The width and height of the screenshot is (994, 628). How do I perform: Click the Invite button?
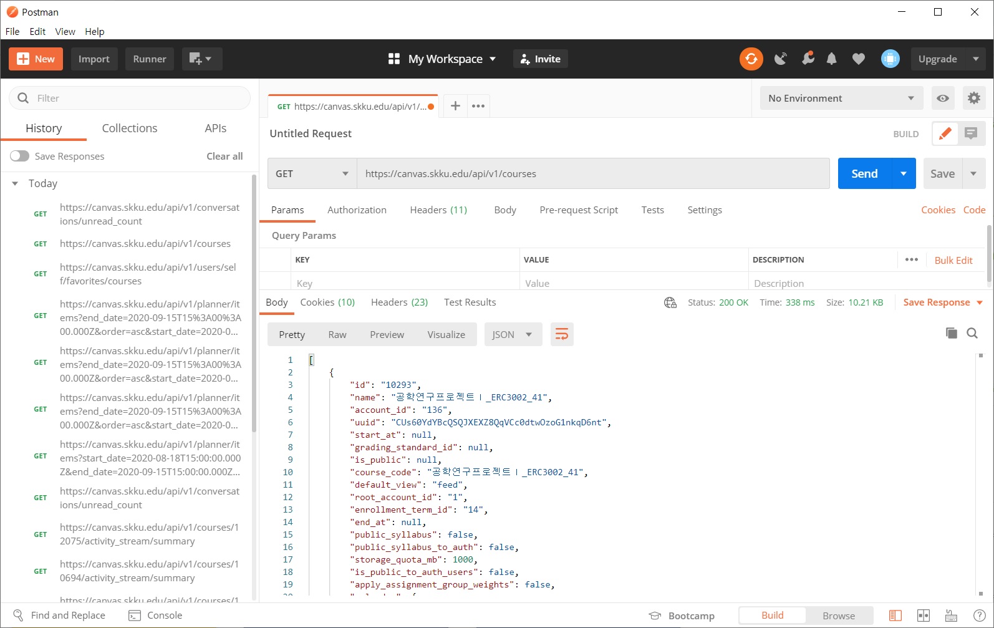[x=540, y=59]
